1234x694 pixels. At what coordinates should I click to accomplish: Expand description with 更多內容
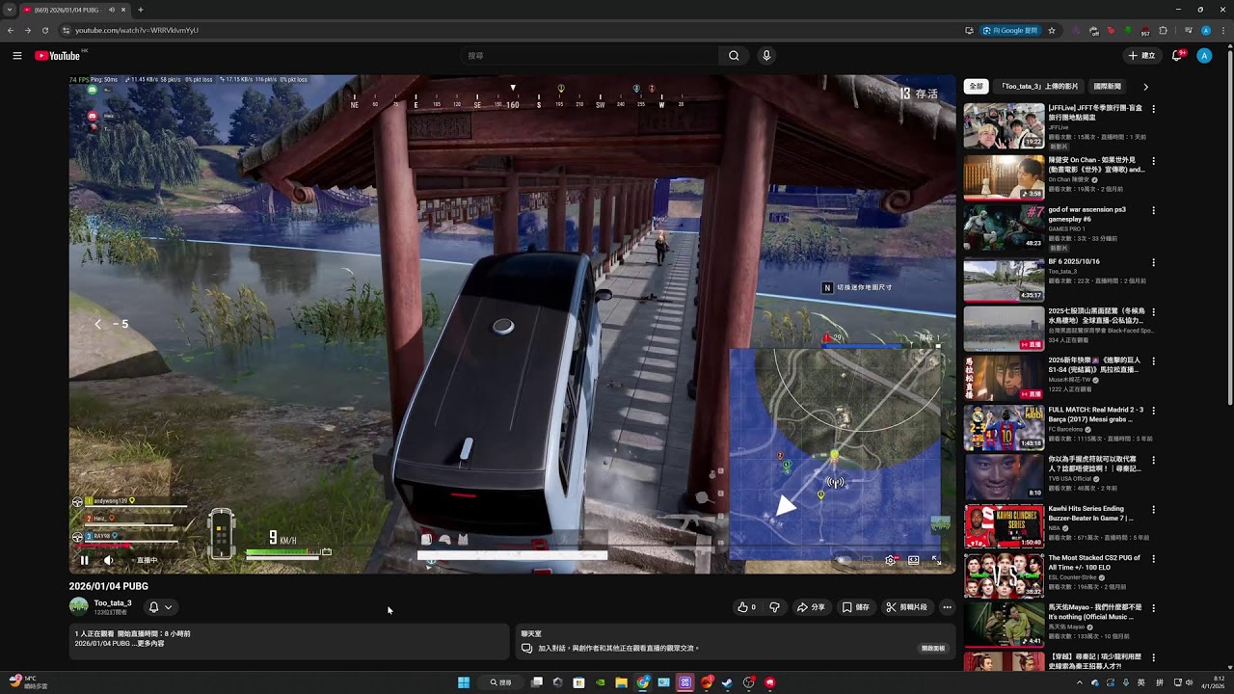pyautogui.click(x=148, y=644)
